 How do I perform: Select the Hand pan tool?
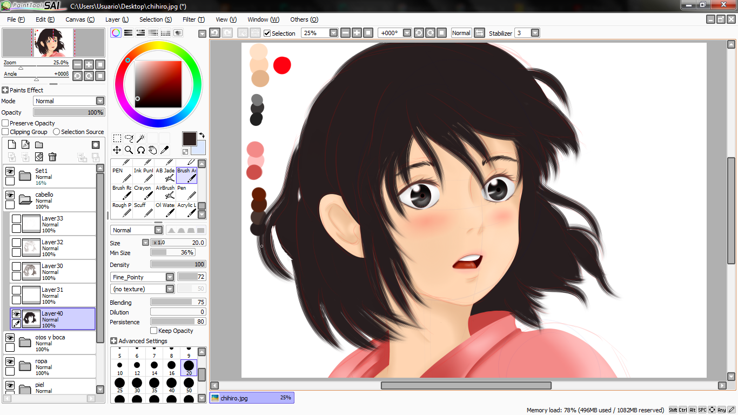[152, 150]
